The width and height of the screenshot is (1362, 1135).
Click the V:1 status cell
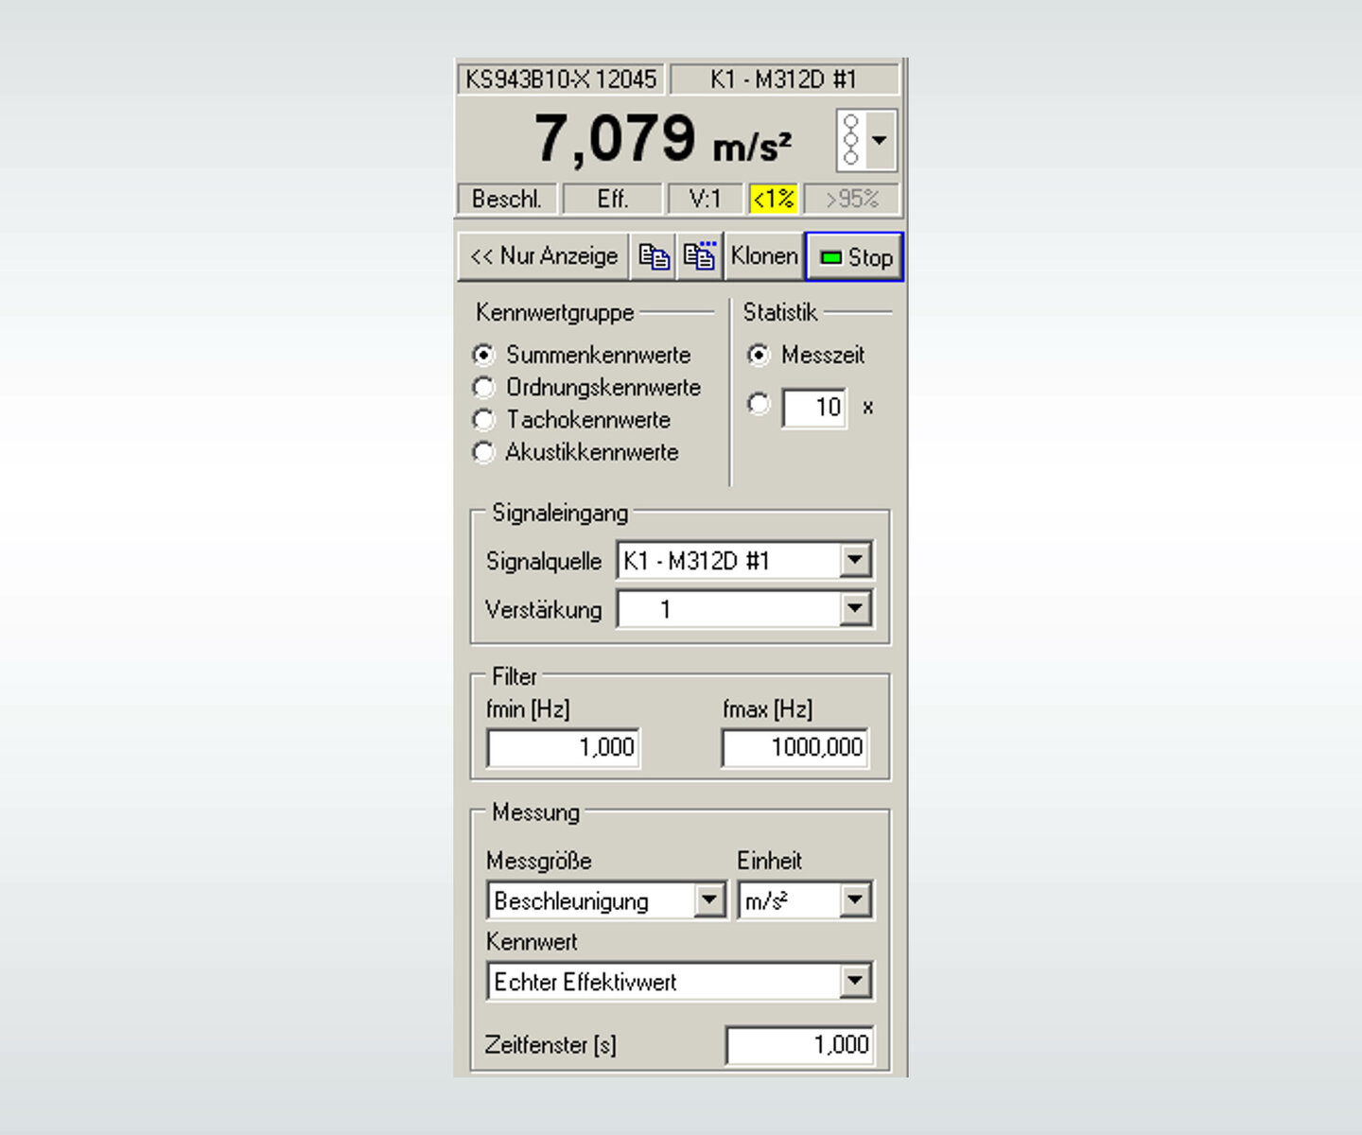click(705, 200)
